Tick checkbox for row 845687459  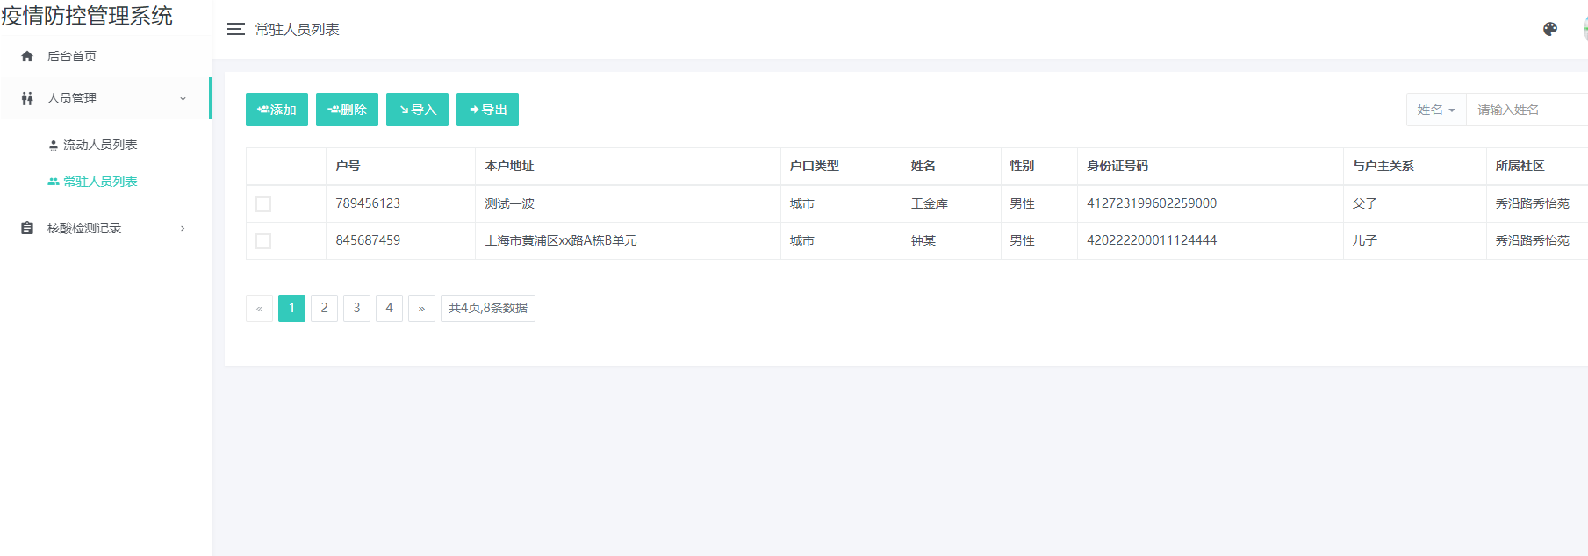point(263,241)
